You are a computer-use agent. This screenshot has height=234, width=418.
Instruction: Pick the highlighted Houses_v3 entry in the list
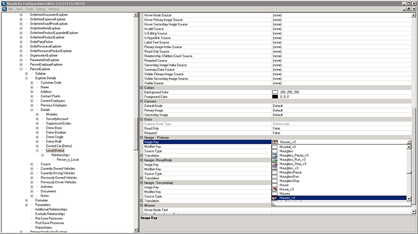(339, 198)
